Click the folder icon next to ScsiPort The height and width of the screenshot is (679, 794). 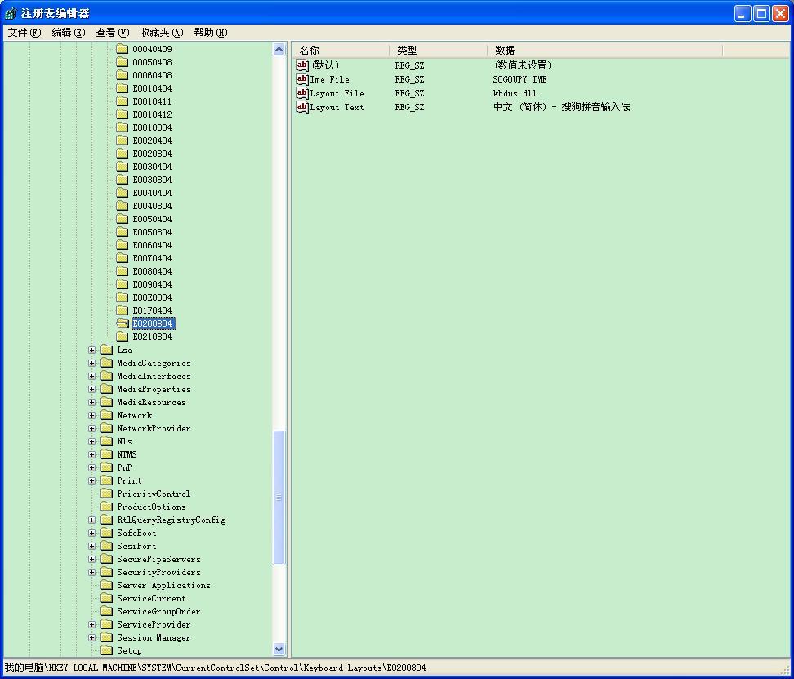[x=109, y=546]
